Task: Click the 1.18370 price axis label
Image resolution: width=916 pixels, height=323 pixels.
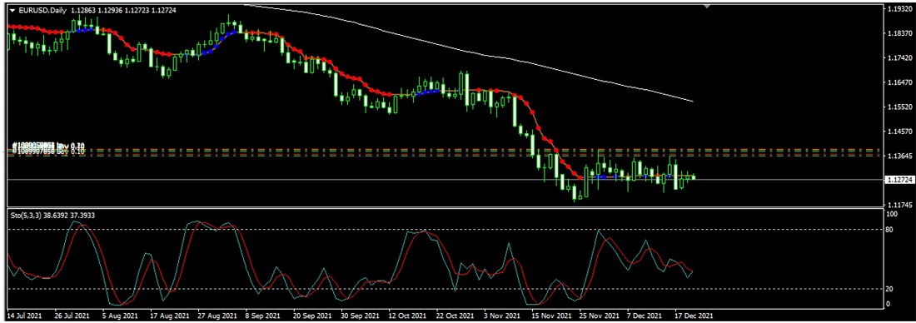Action: pyautogui.click(x=899, y=34)
